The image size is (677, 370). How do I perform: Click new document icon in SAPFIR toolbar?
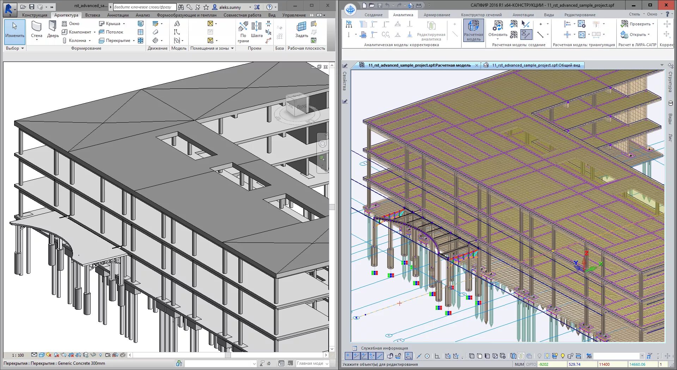tap(364, 5)
